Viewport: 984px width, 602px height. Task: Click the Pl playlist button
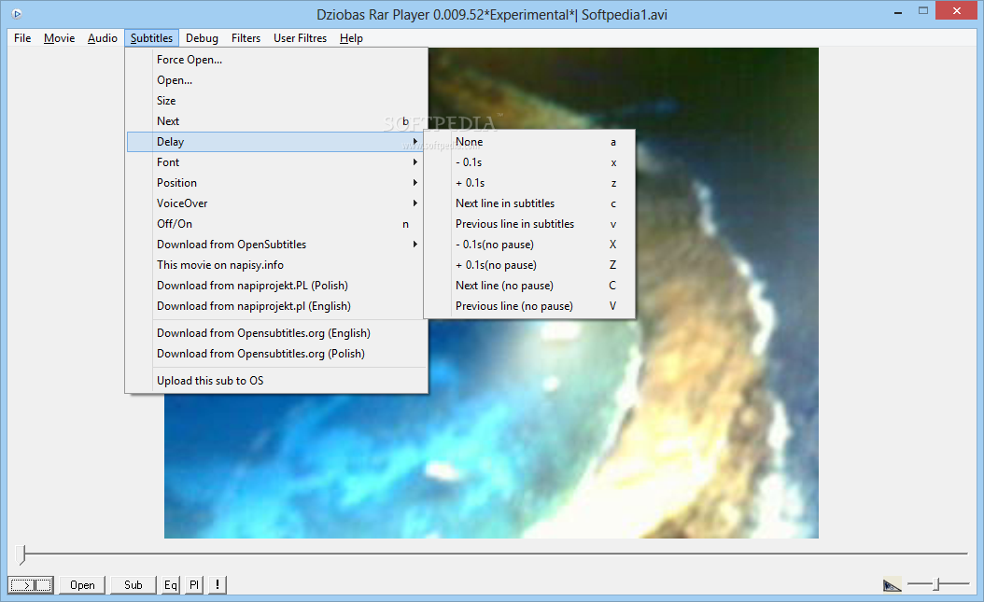194,585
